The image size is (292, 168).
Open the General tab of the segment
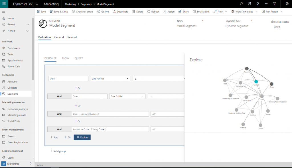click(59, 37)
